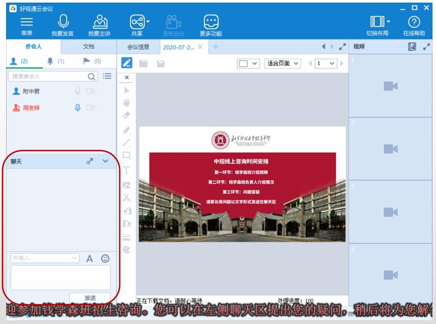
Task: Toggle whiteboard pencil annotation mode
Action: pos(127,63)
